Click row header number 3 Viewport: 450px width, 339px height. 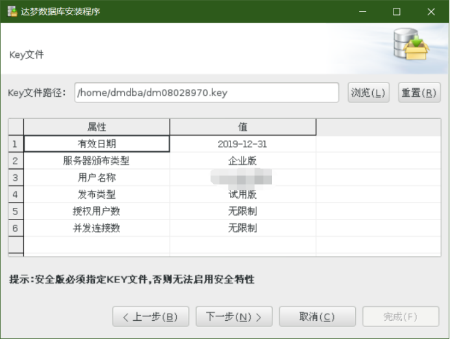[16, 178]
